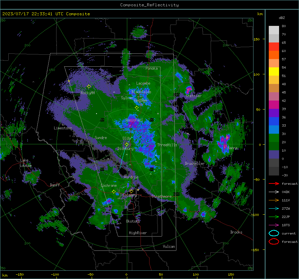The image size is (299, 279).
Task: Click yellow diamond marker above Calgary label
Action: (x=131, y=191)
